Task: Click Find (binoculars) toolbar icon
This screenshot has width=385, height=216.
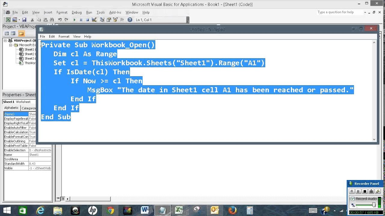Action: 52,20
